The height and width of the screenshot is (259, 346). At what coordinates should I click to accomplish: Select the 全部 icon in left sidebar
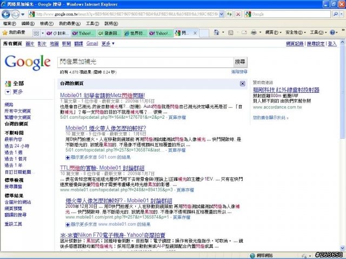click(x=8, y=84)
